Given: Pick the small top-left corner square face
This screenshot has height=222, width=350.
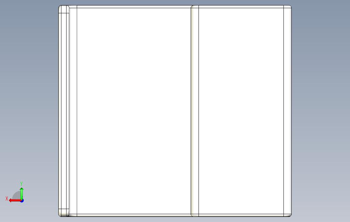Looking at the screenshot, I should click(x=63, y=9).
